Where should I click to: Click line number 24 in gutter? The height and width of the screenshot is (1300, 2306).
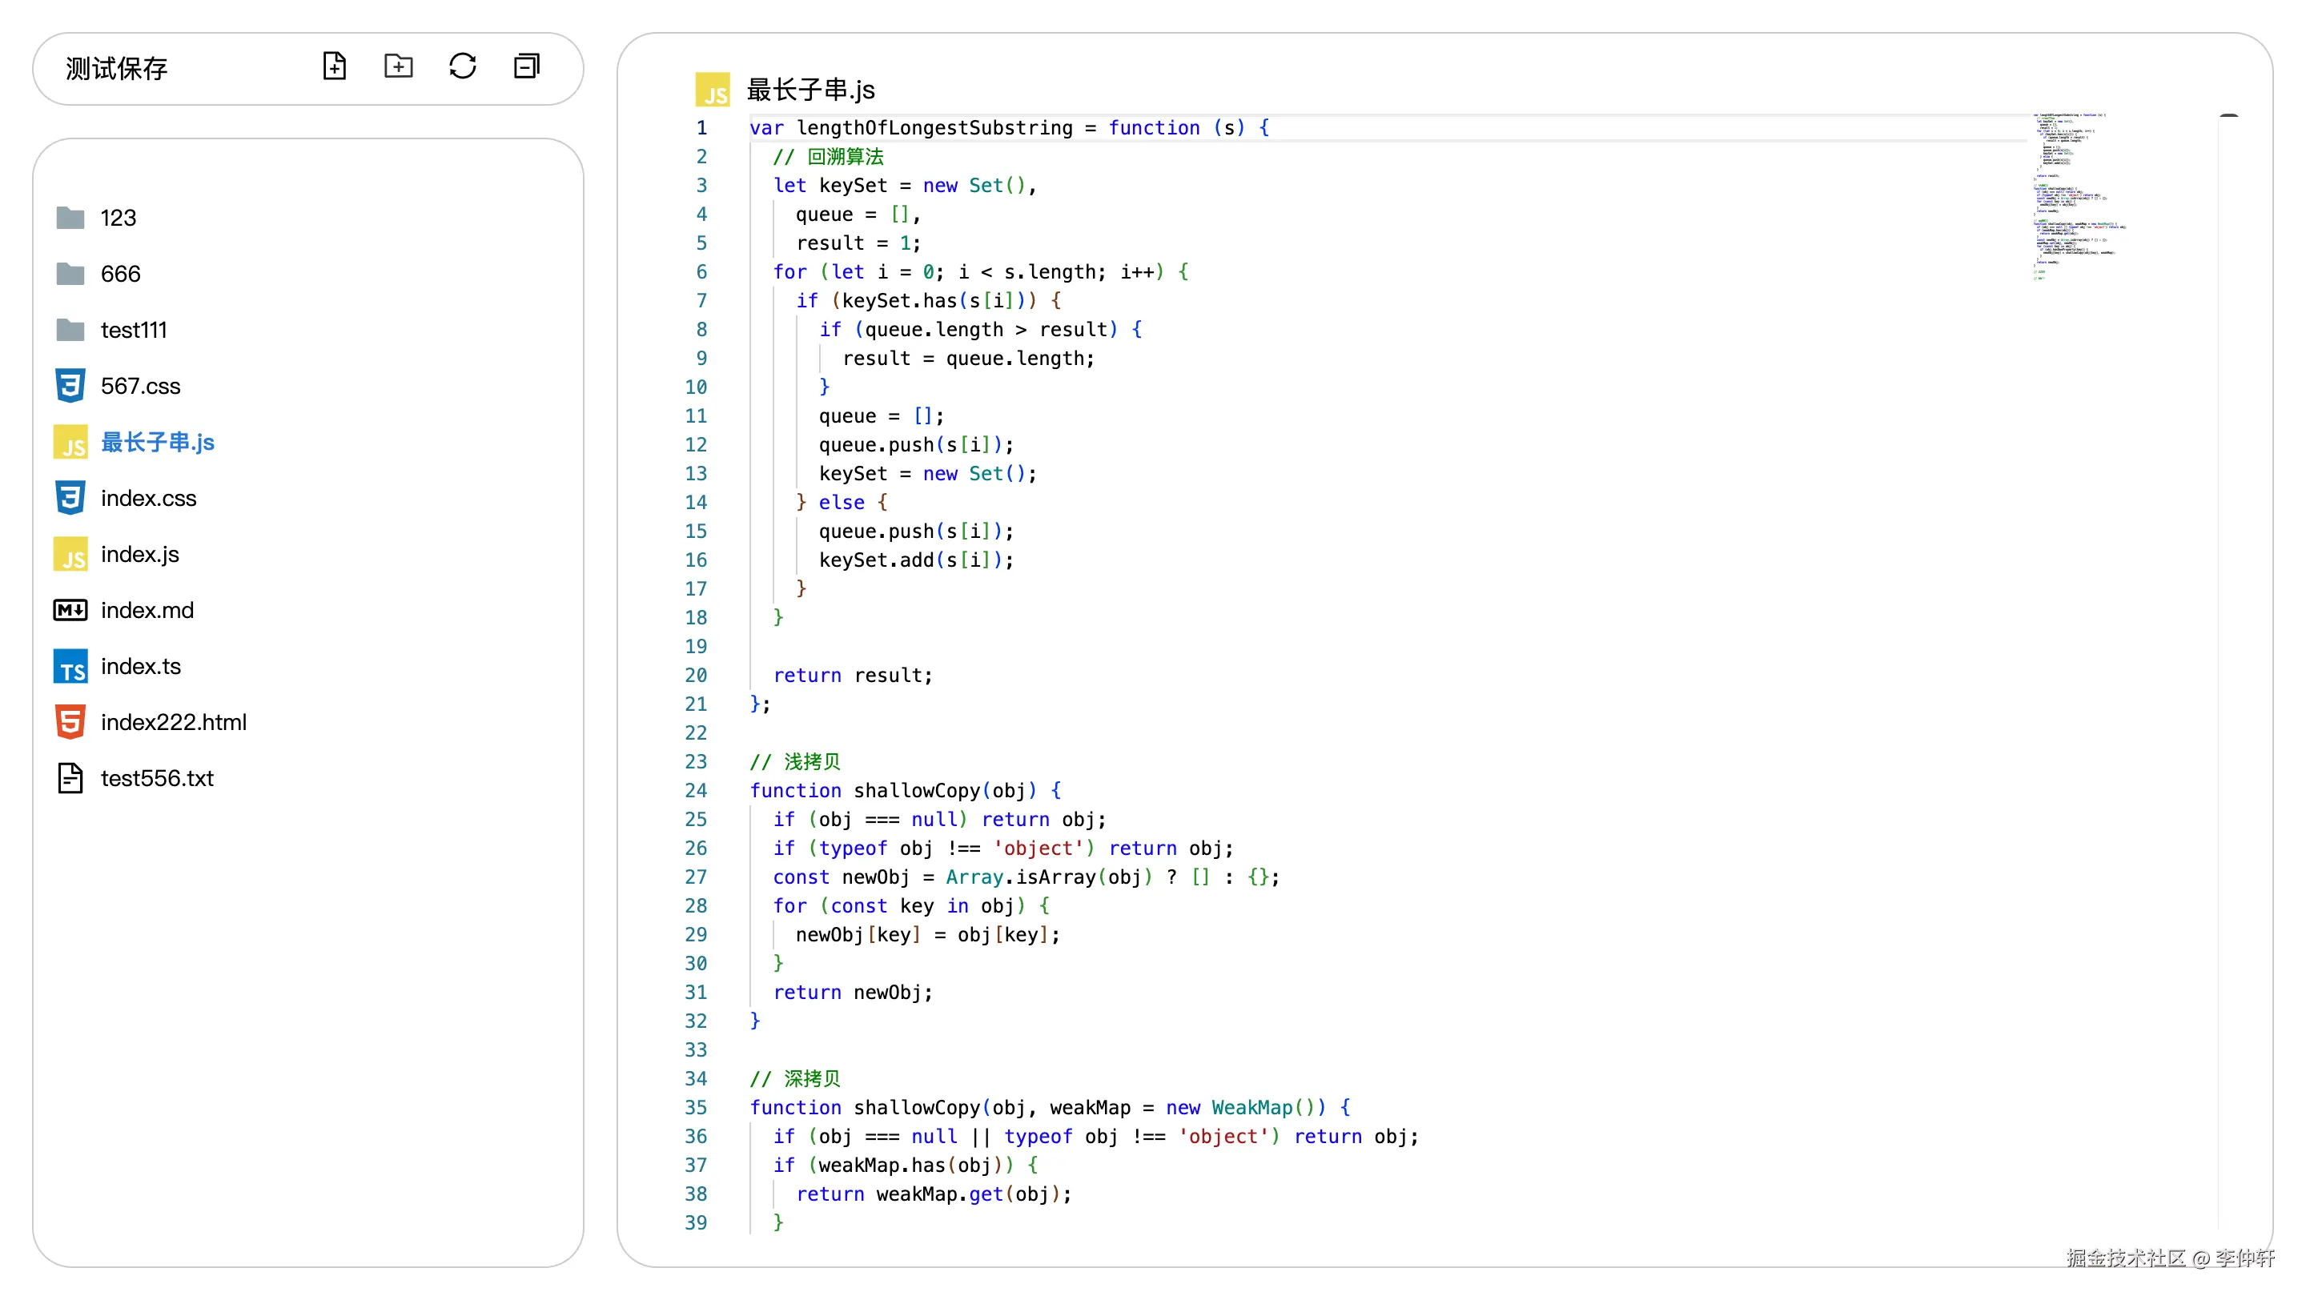point(696,791)
